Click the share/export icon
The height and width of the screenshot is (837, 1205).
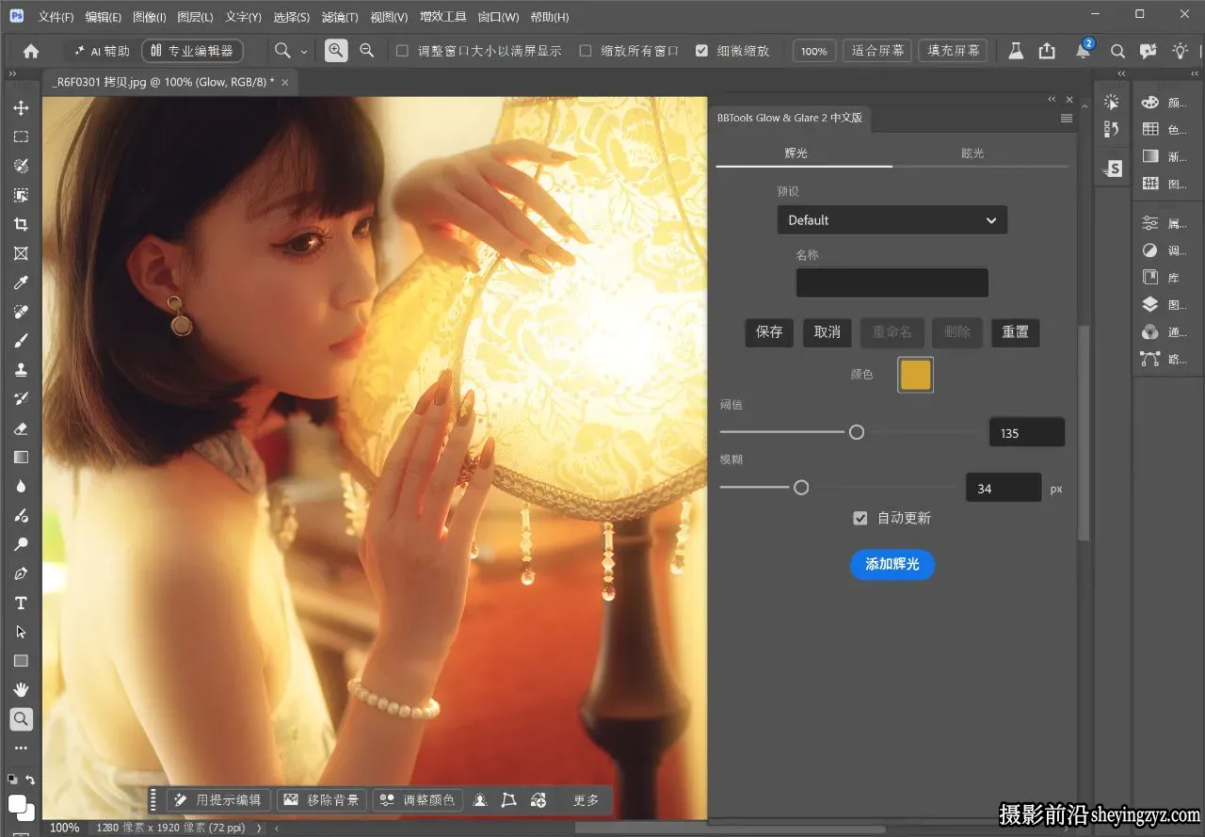(1047, 51)
